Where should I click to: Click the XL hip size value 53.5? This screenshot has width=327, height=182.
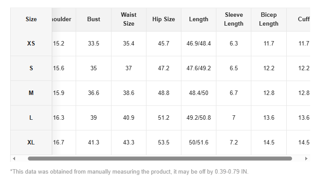[163, 143]
